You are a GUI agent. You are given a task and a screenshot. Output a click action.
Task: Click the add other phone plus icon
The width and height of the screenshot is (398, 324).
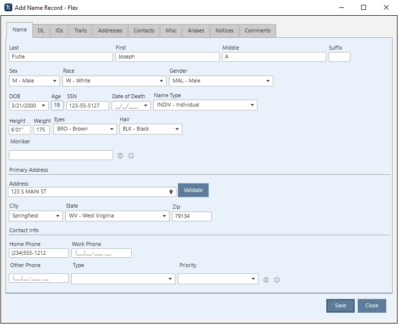click(277, 280)
